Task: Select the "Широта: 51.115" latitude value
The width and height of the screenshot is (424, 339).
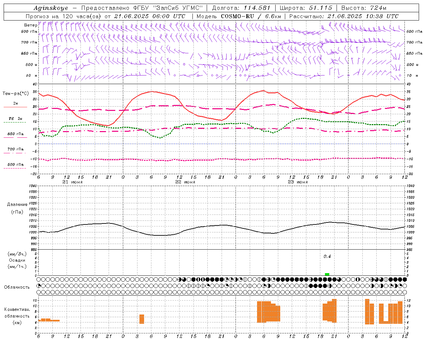Action: click(306, 8)
